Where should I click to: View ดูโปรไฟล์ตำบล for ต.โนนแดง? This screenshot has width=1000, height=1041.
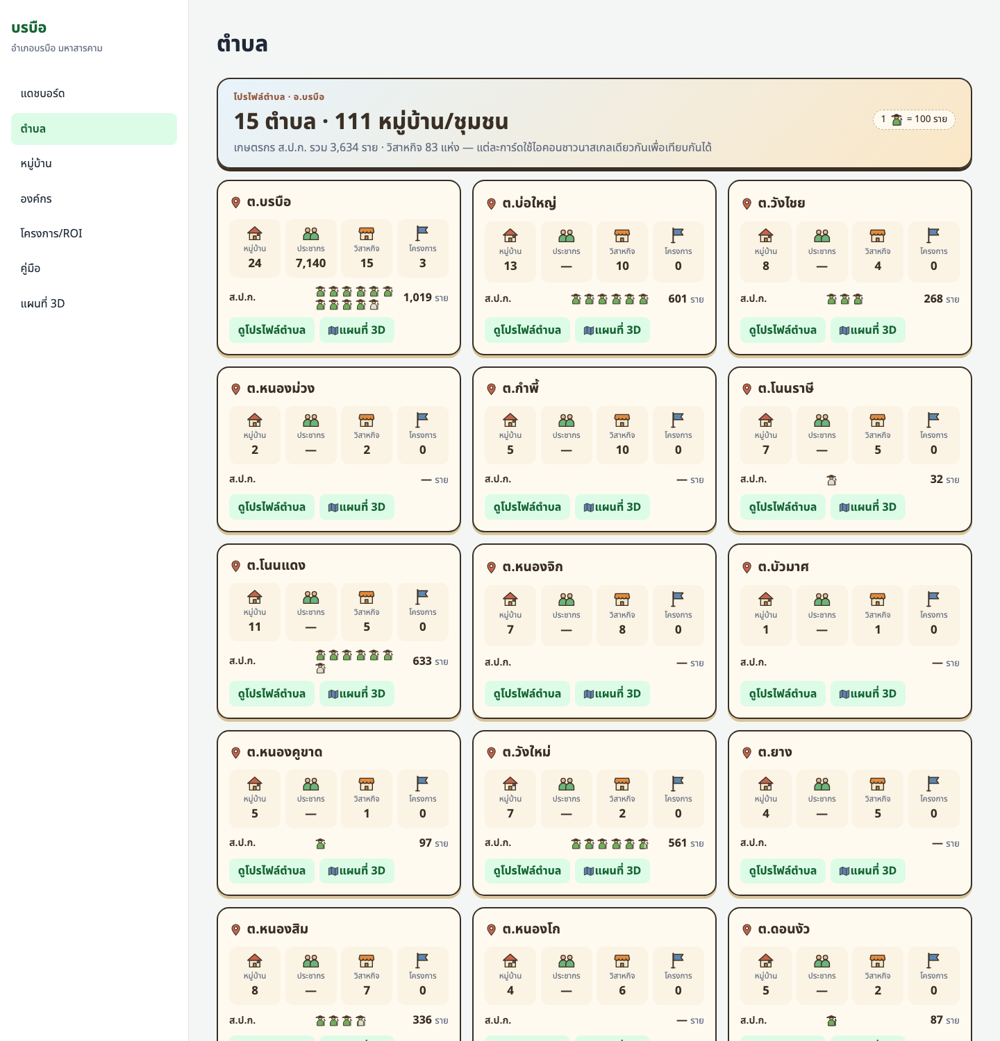coord(272,693)
